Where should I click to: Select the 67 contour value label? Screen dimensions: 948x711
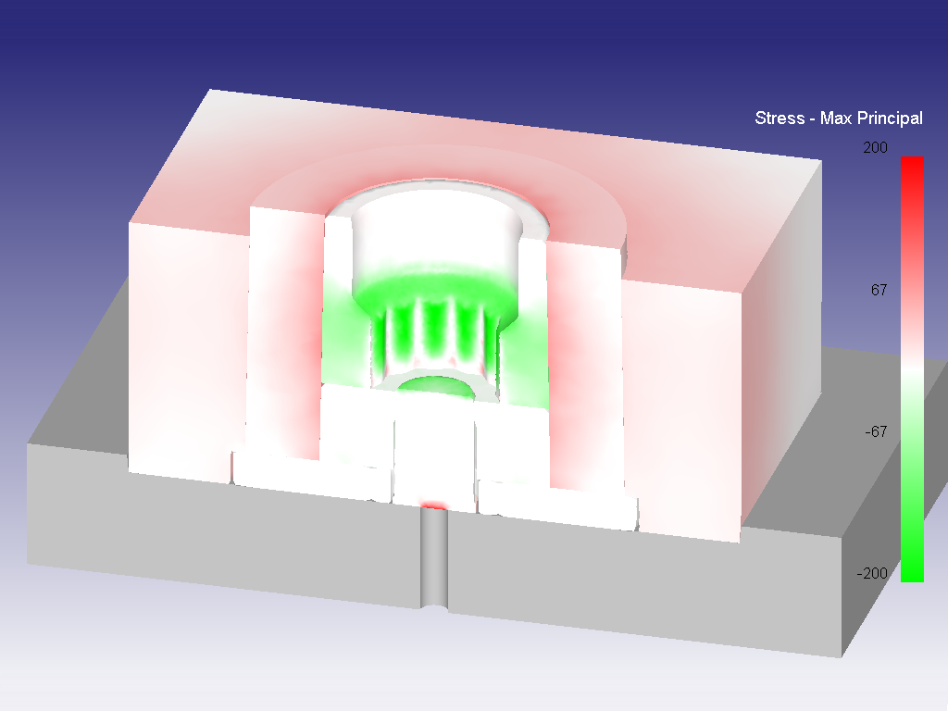[x=879, y=290]
